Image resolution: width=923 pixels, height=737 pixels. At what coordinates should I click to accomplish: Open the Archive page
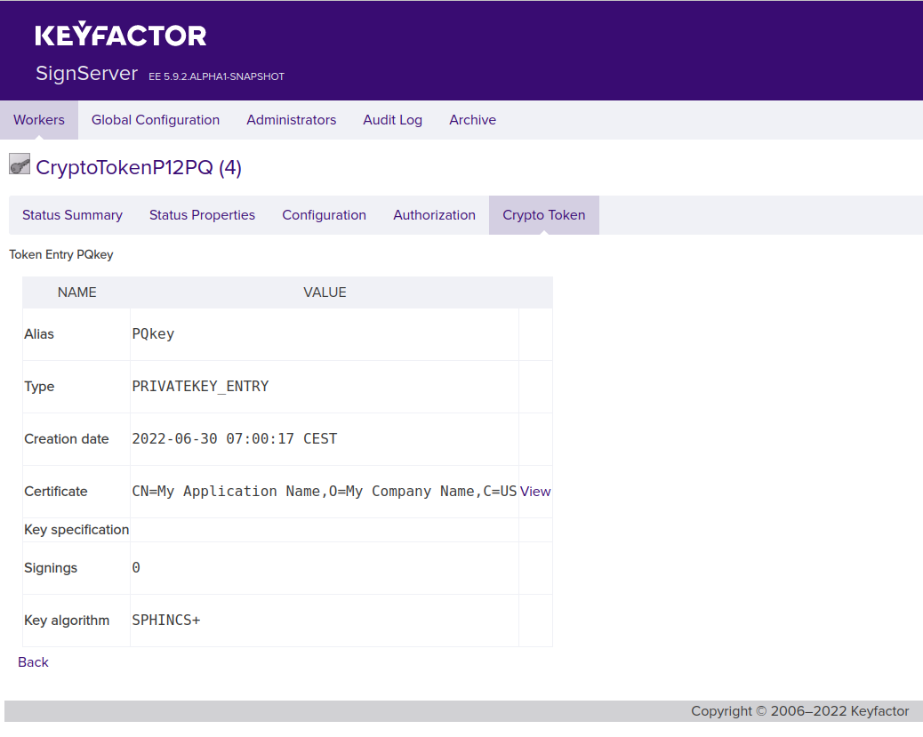click(472, 120)
